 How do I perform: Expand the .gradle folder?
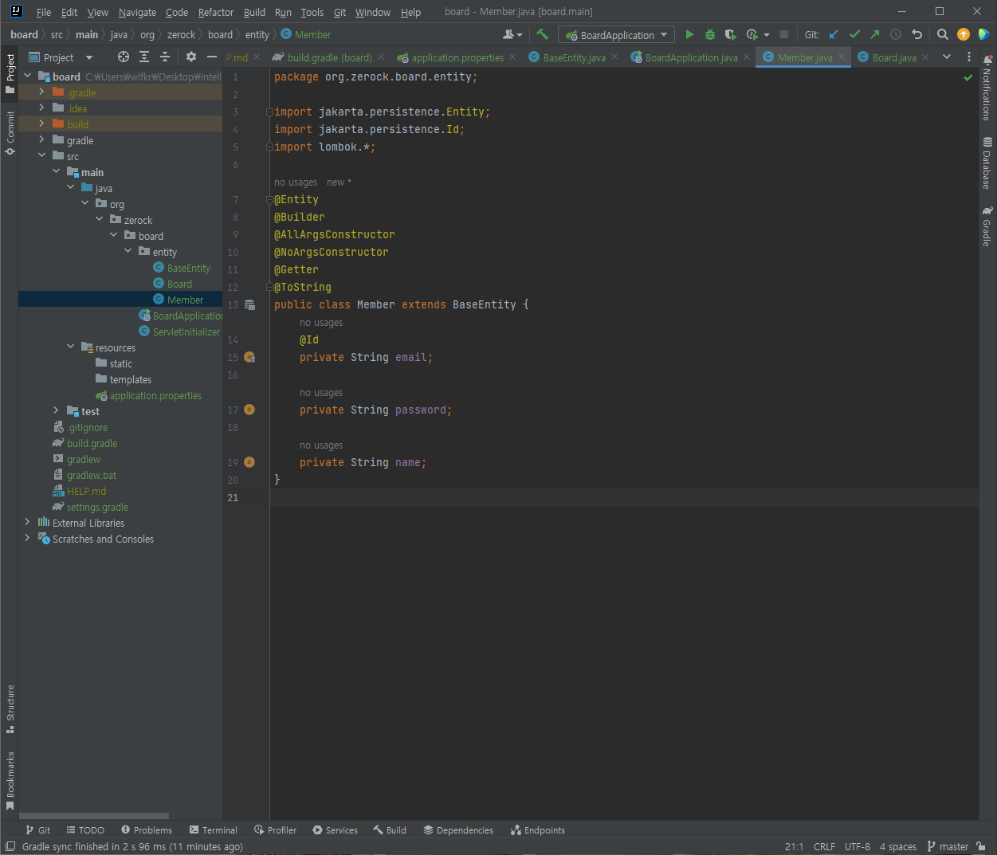pyautogui.click(x=41, y=92)
